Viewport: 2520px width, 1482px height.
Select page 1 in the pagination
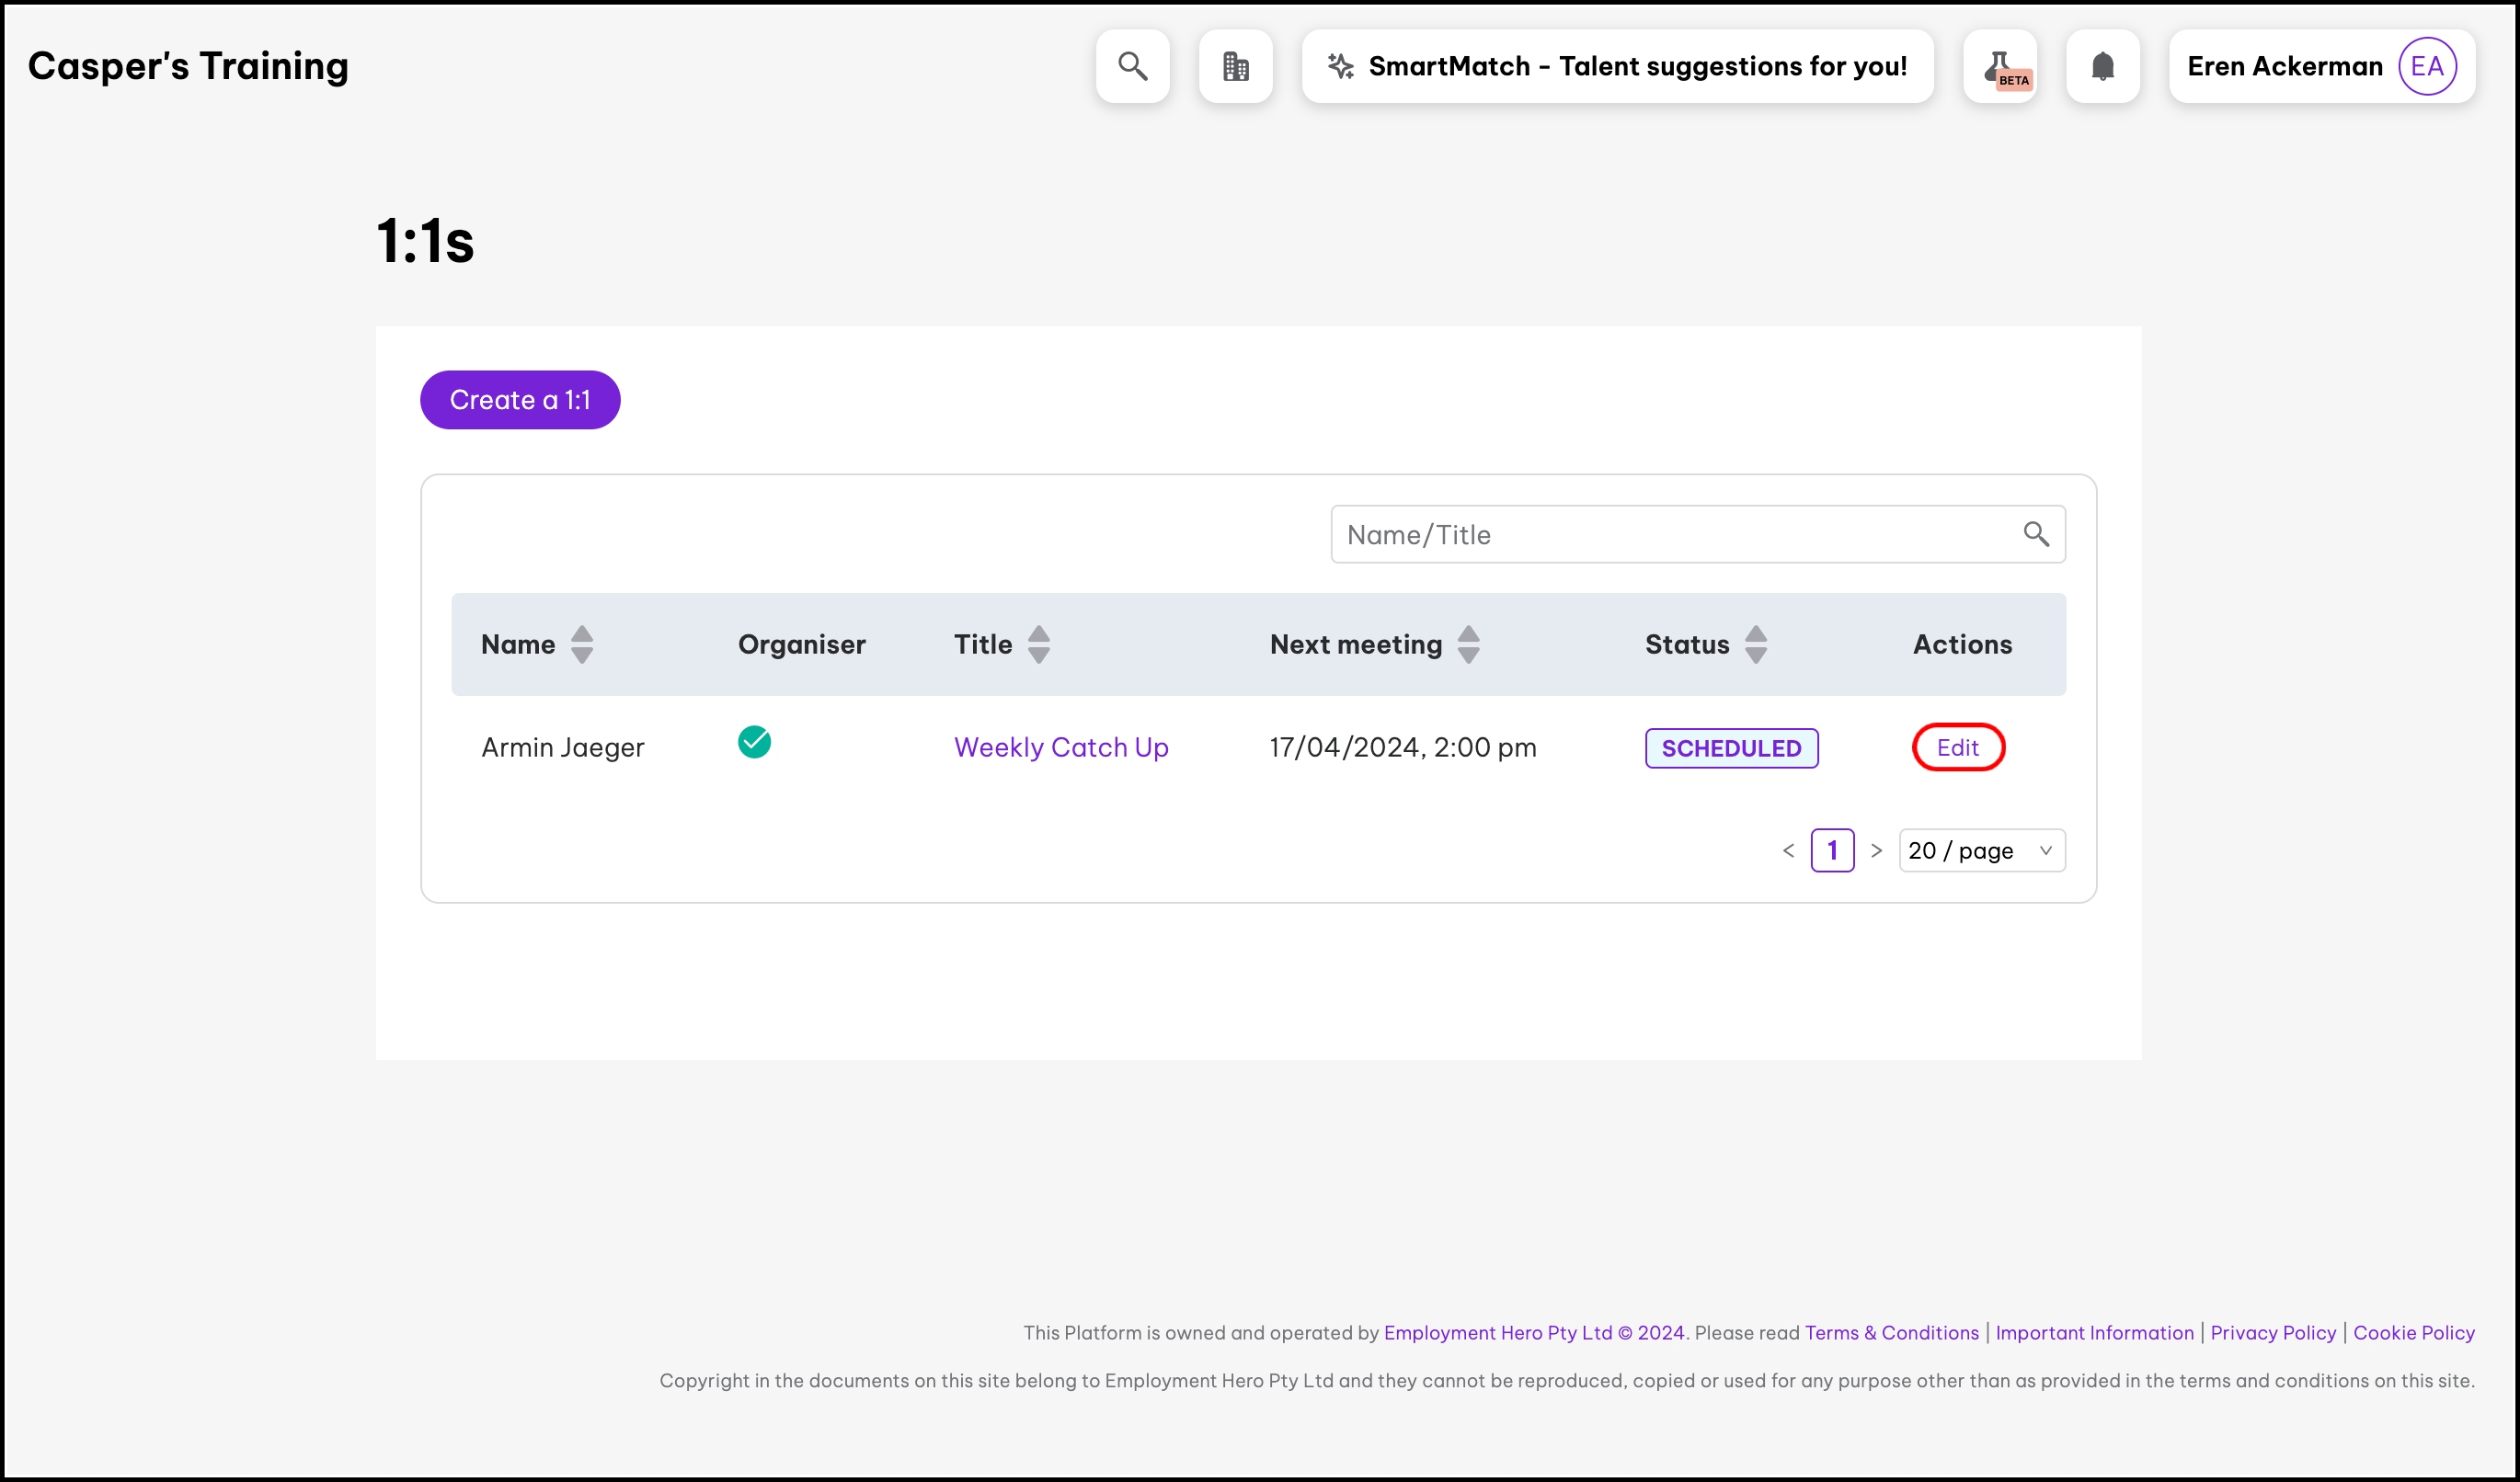[x=1832, y=850]
